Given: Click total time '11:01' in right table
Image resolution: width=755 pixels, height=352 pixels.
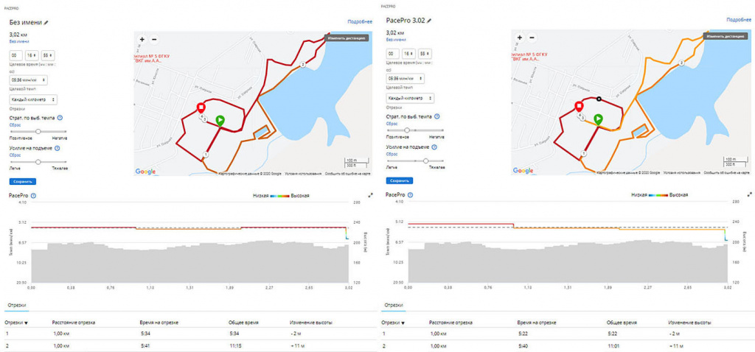Looking at the screenshot, I should coord(613,346).
